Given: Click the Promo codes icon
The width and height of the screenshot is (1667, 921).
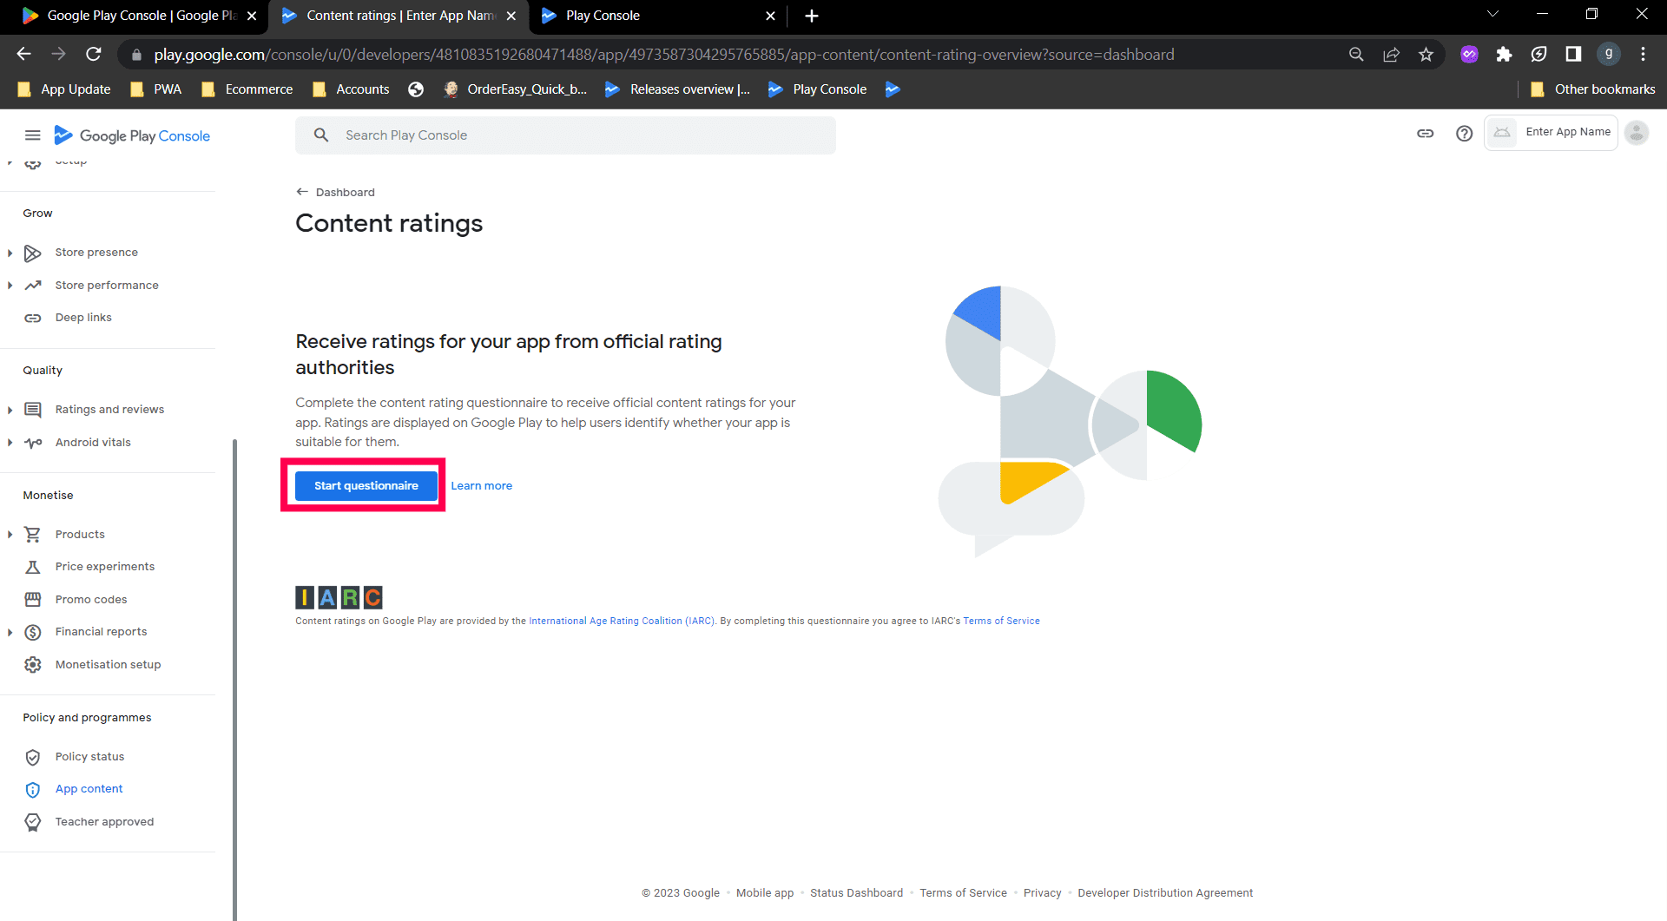Looking at the screenshot, I should (33, 600).
